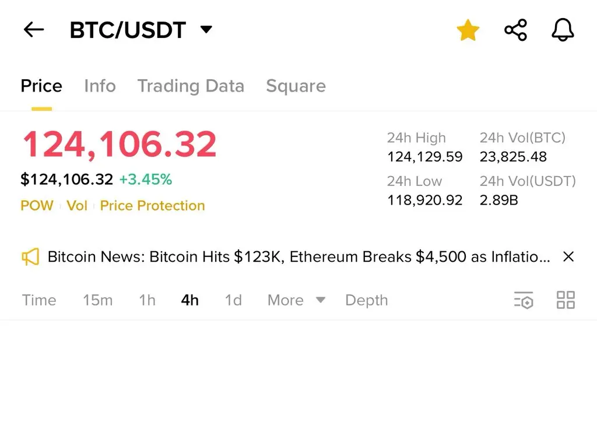
Task: Set a price alert with bell icon
Action: (x=563, y=30)
